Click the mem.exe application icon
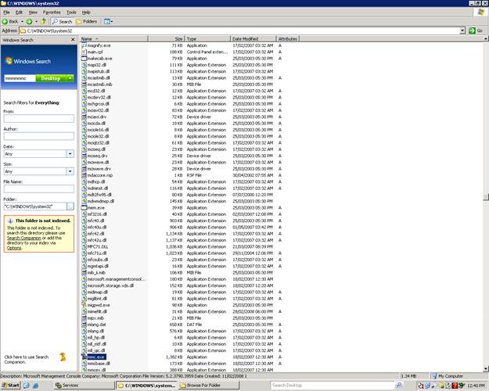489x391 pixels. (84, 208)
